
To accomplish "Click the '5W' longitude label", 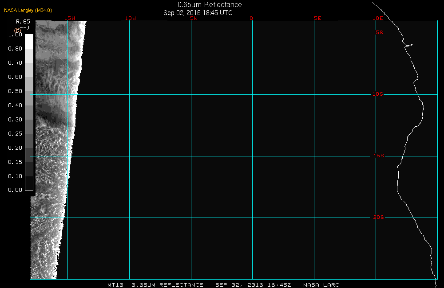I will (x=194, y=18).
